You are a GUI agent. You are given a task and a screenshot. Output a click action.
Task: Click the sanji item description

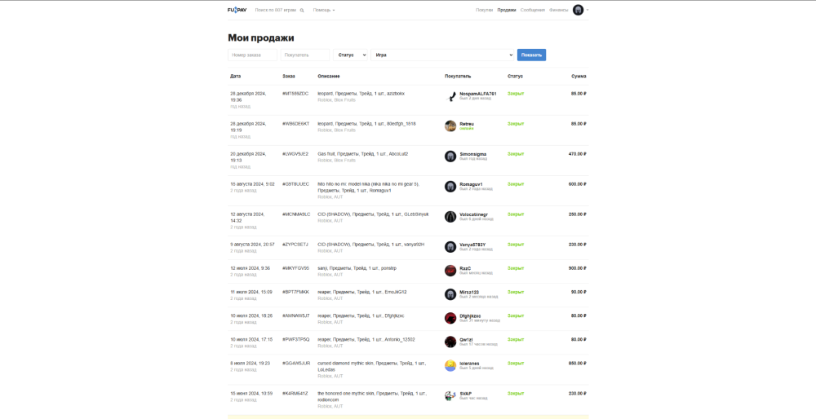(x=357, y=268)
